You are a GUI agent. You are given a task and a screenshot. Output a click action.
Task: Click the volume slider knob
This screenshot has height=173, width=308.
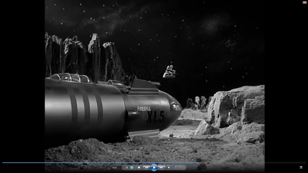[x=175, y=167]
